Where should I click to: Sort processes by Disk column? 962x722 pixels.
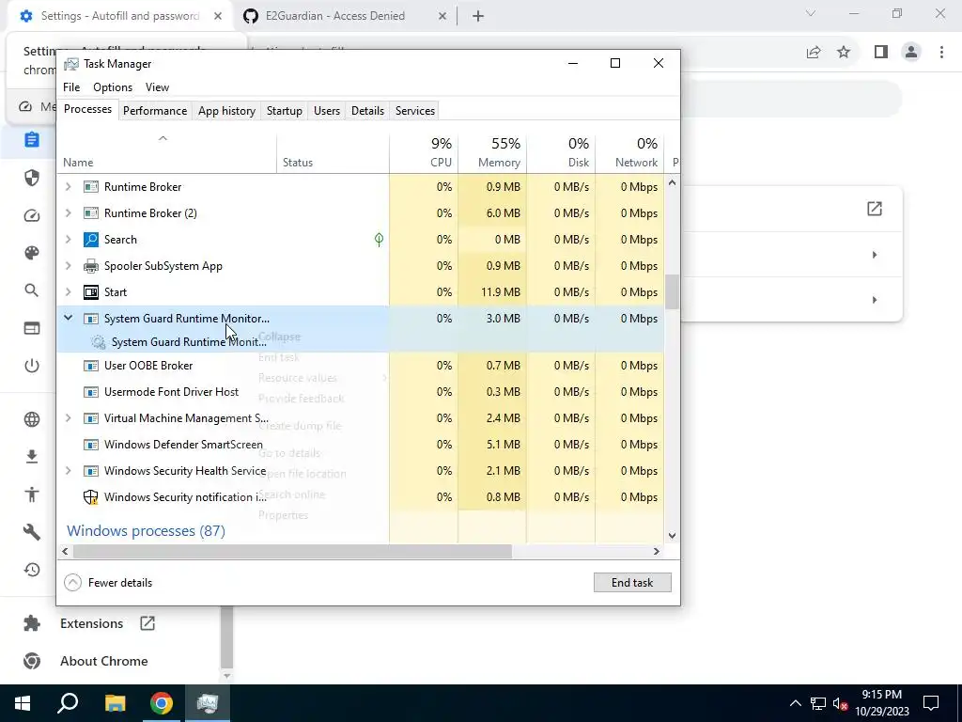[561, 152]
